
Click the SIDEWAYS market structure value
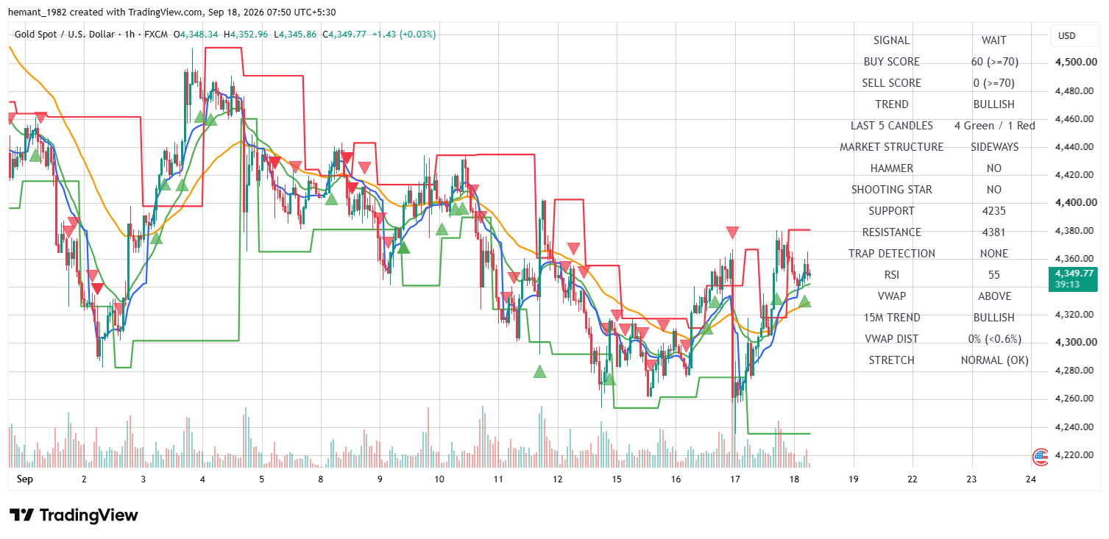[x=994, y=147]
